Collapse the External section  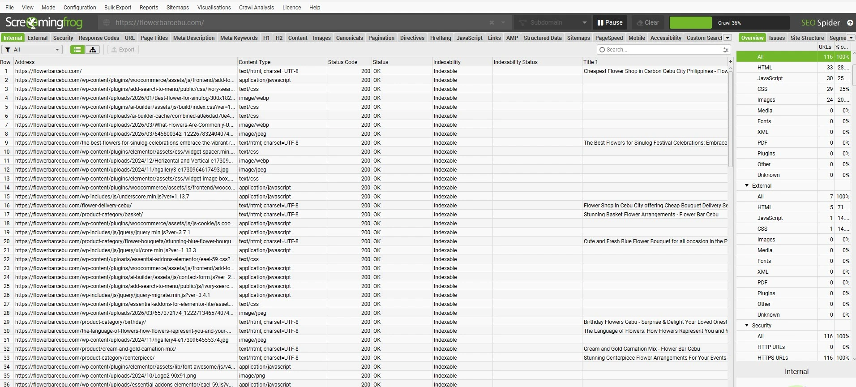(746, 185)
